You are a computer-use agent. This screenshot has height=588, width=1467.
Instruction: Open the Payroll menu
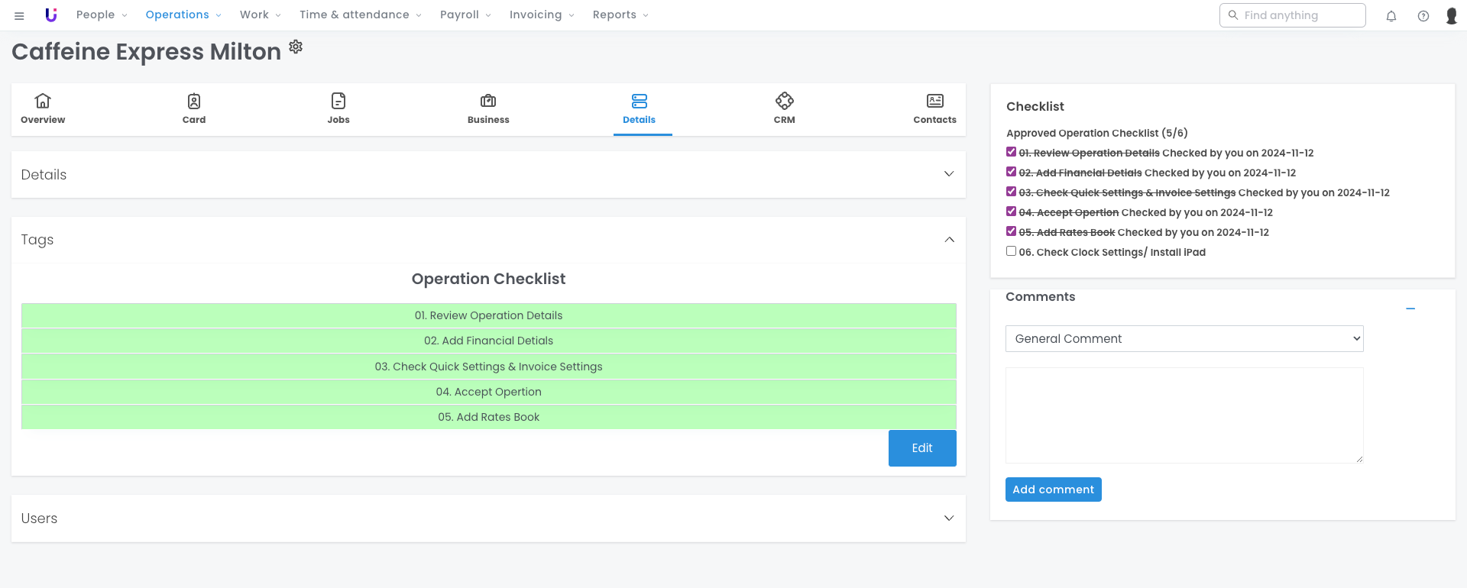[465, 15]
